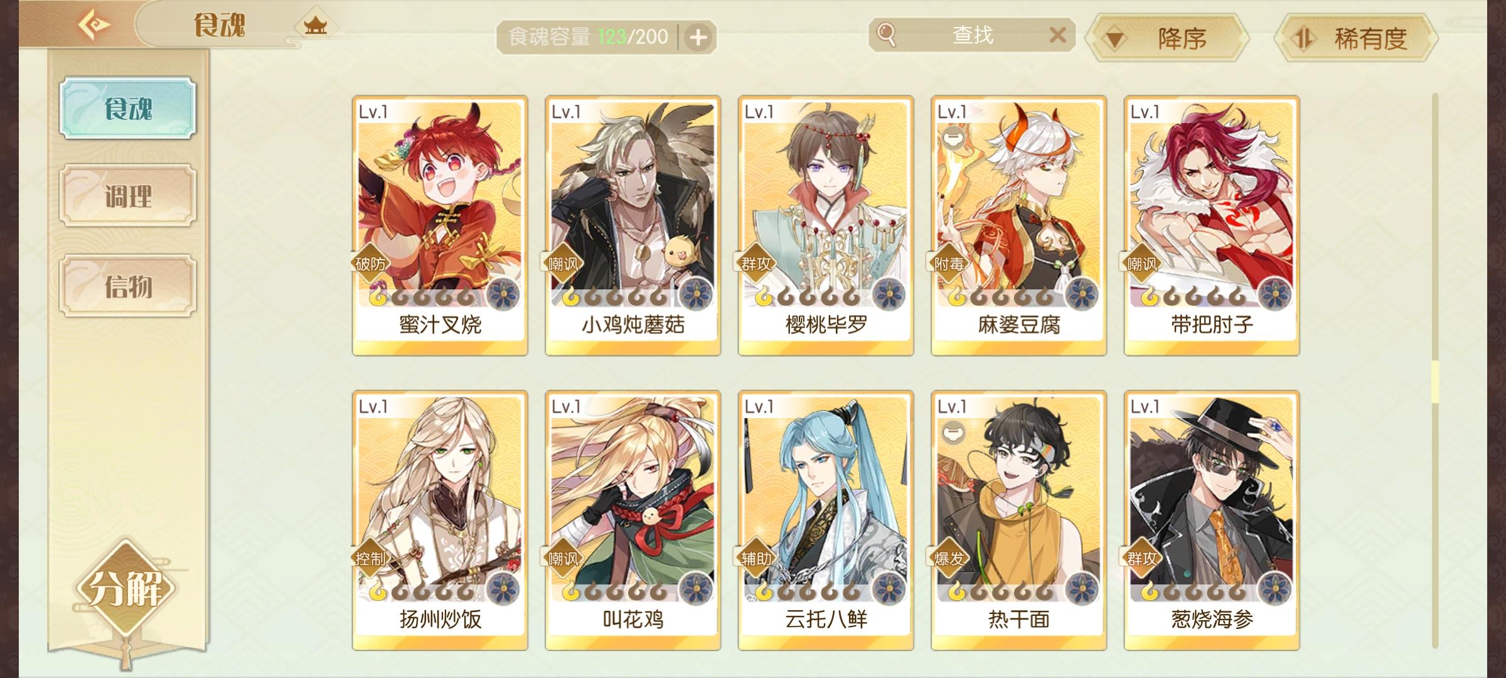Tap the back arrow icon

(94, 25)
